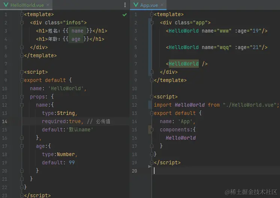
Task: Collapse the div class app fold
Action: (152, 23)
